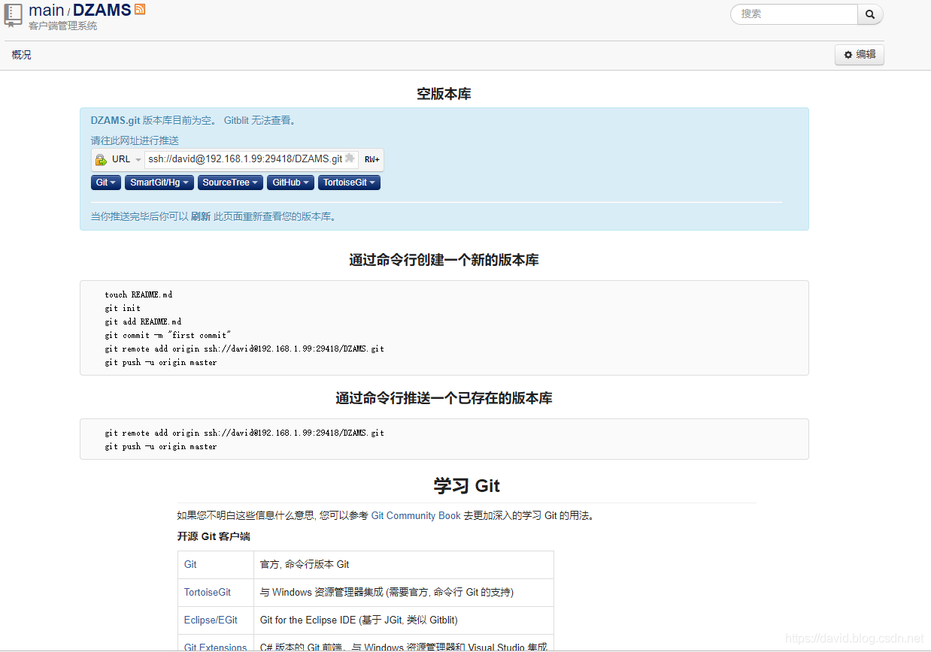931x652 pixels.
Task: Open the Git client dropdown
Action: coord(106,183)
